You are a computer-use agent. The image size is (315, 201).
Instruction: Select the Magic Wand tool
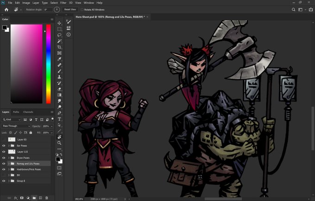(59, 41)
